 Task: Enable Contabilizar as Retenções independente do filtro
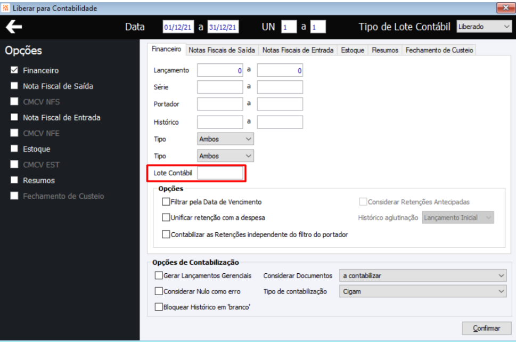click(x=166, y=234)
